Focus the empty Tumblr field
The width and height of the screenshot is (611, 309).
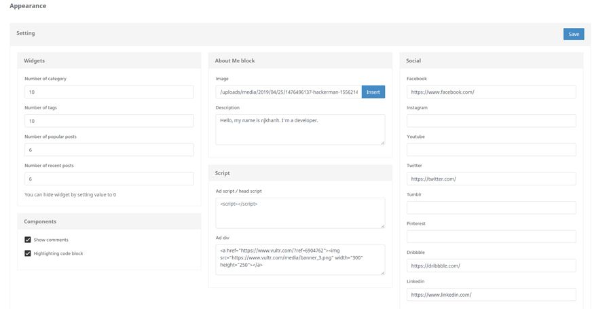(491, 207)
